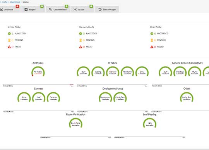Click the green status badge on Active
The width and height of the screenshot is (209, 150).
[x=91, y=6]
